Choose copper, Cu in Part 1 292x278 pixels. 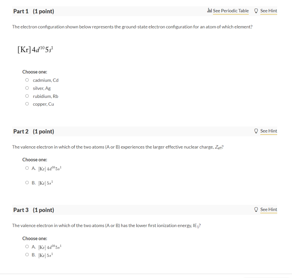[x=27, y=104]
